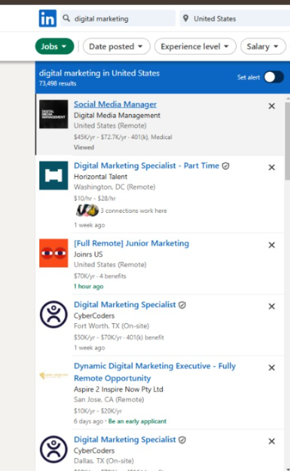This screenshot has width=290, height=471.
Task: Open the LinkedIn home logo
Action: [47, 18]
